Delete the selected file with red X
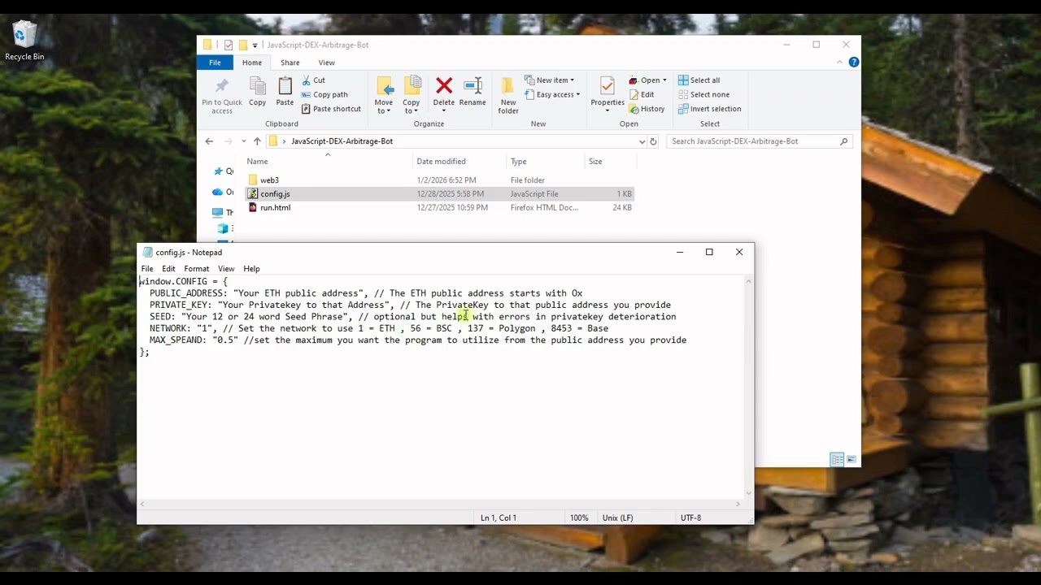1041x585 pixels. point(444,92)
